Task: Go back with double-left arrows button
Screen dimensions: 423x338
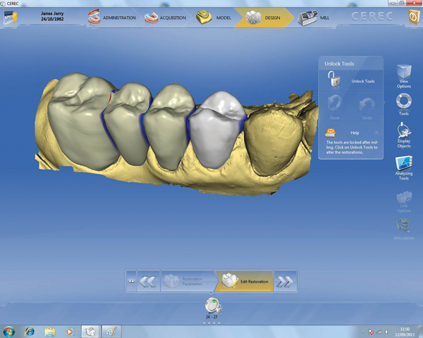Action: (147, 281)
